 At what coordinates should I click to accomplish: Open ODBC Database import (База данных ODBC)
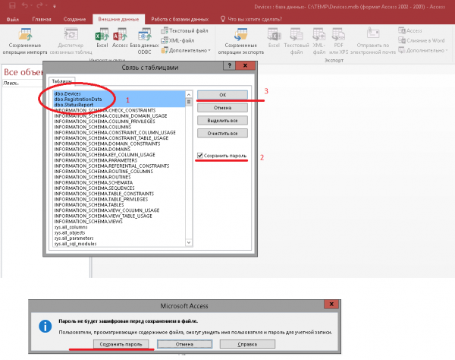[x=143, y=38]
